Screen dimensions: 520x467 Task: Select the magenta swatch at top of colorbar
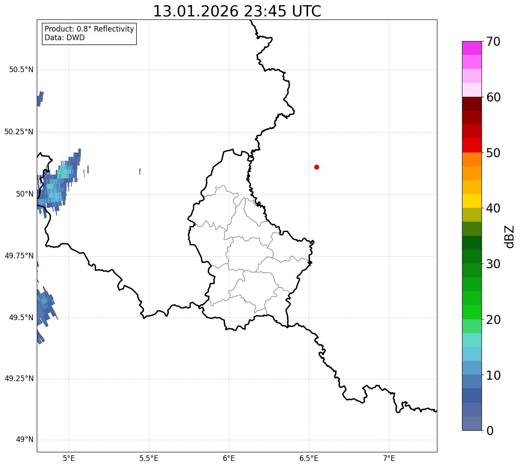pyautogui.click(x=472, y=48)
